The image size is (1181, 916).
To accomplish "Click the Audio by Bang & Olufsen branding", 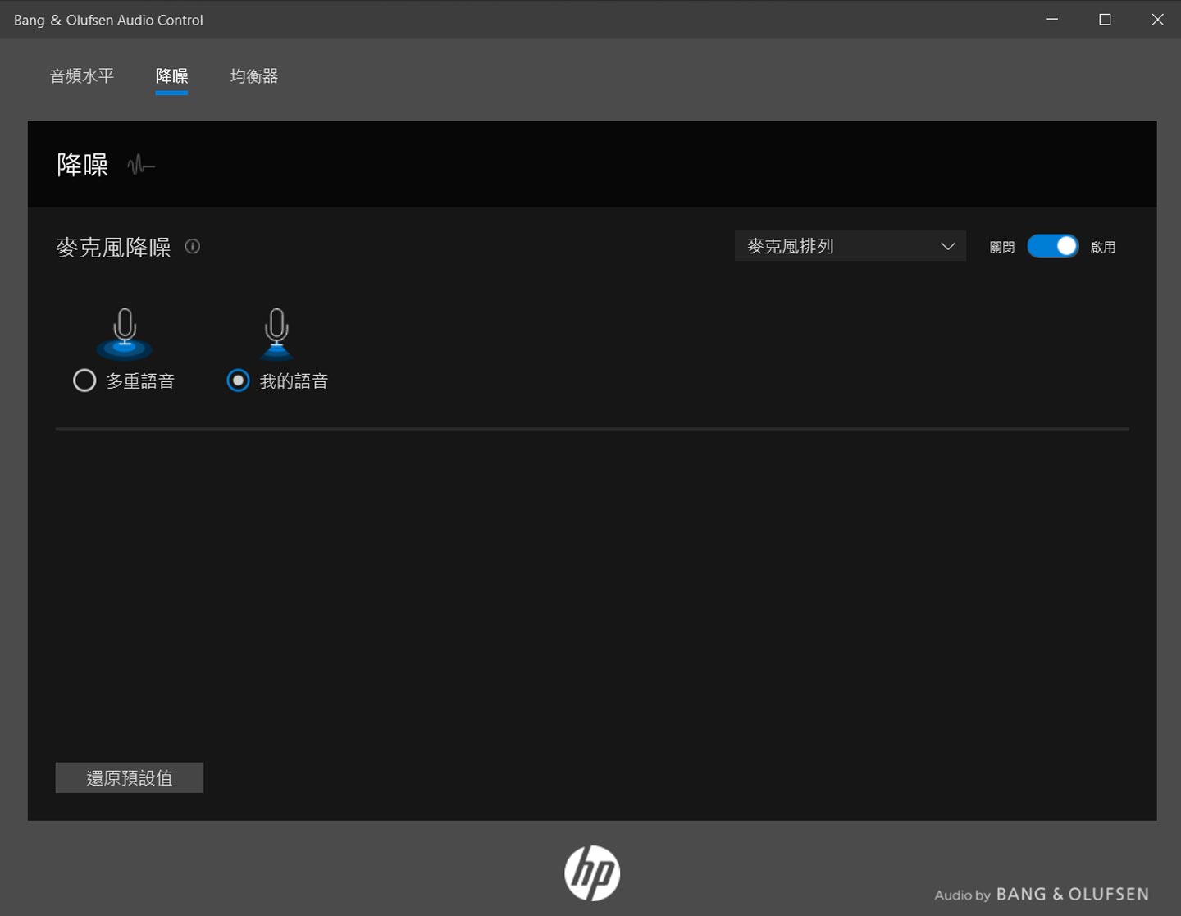I will tap(1041, 894).
